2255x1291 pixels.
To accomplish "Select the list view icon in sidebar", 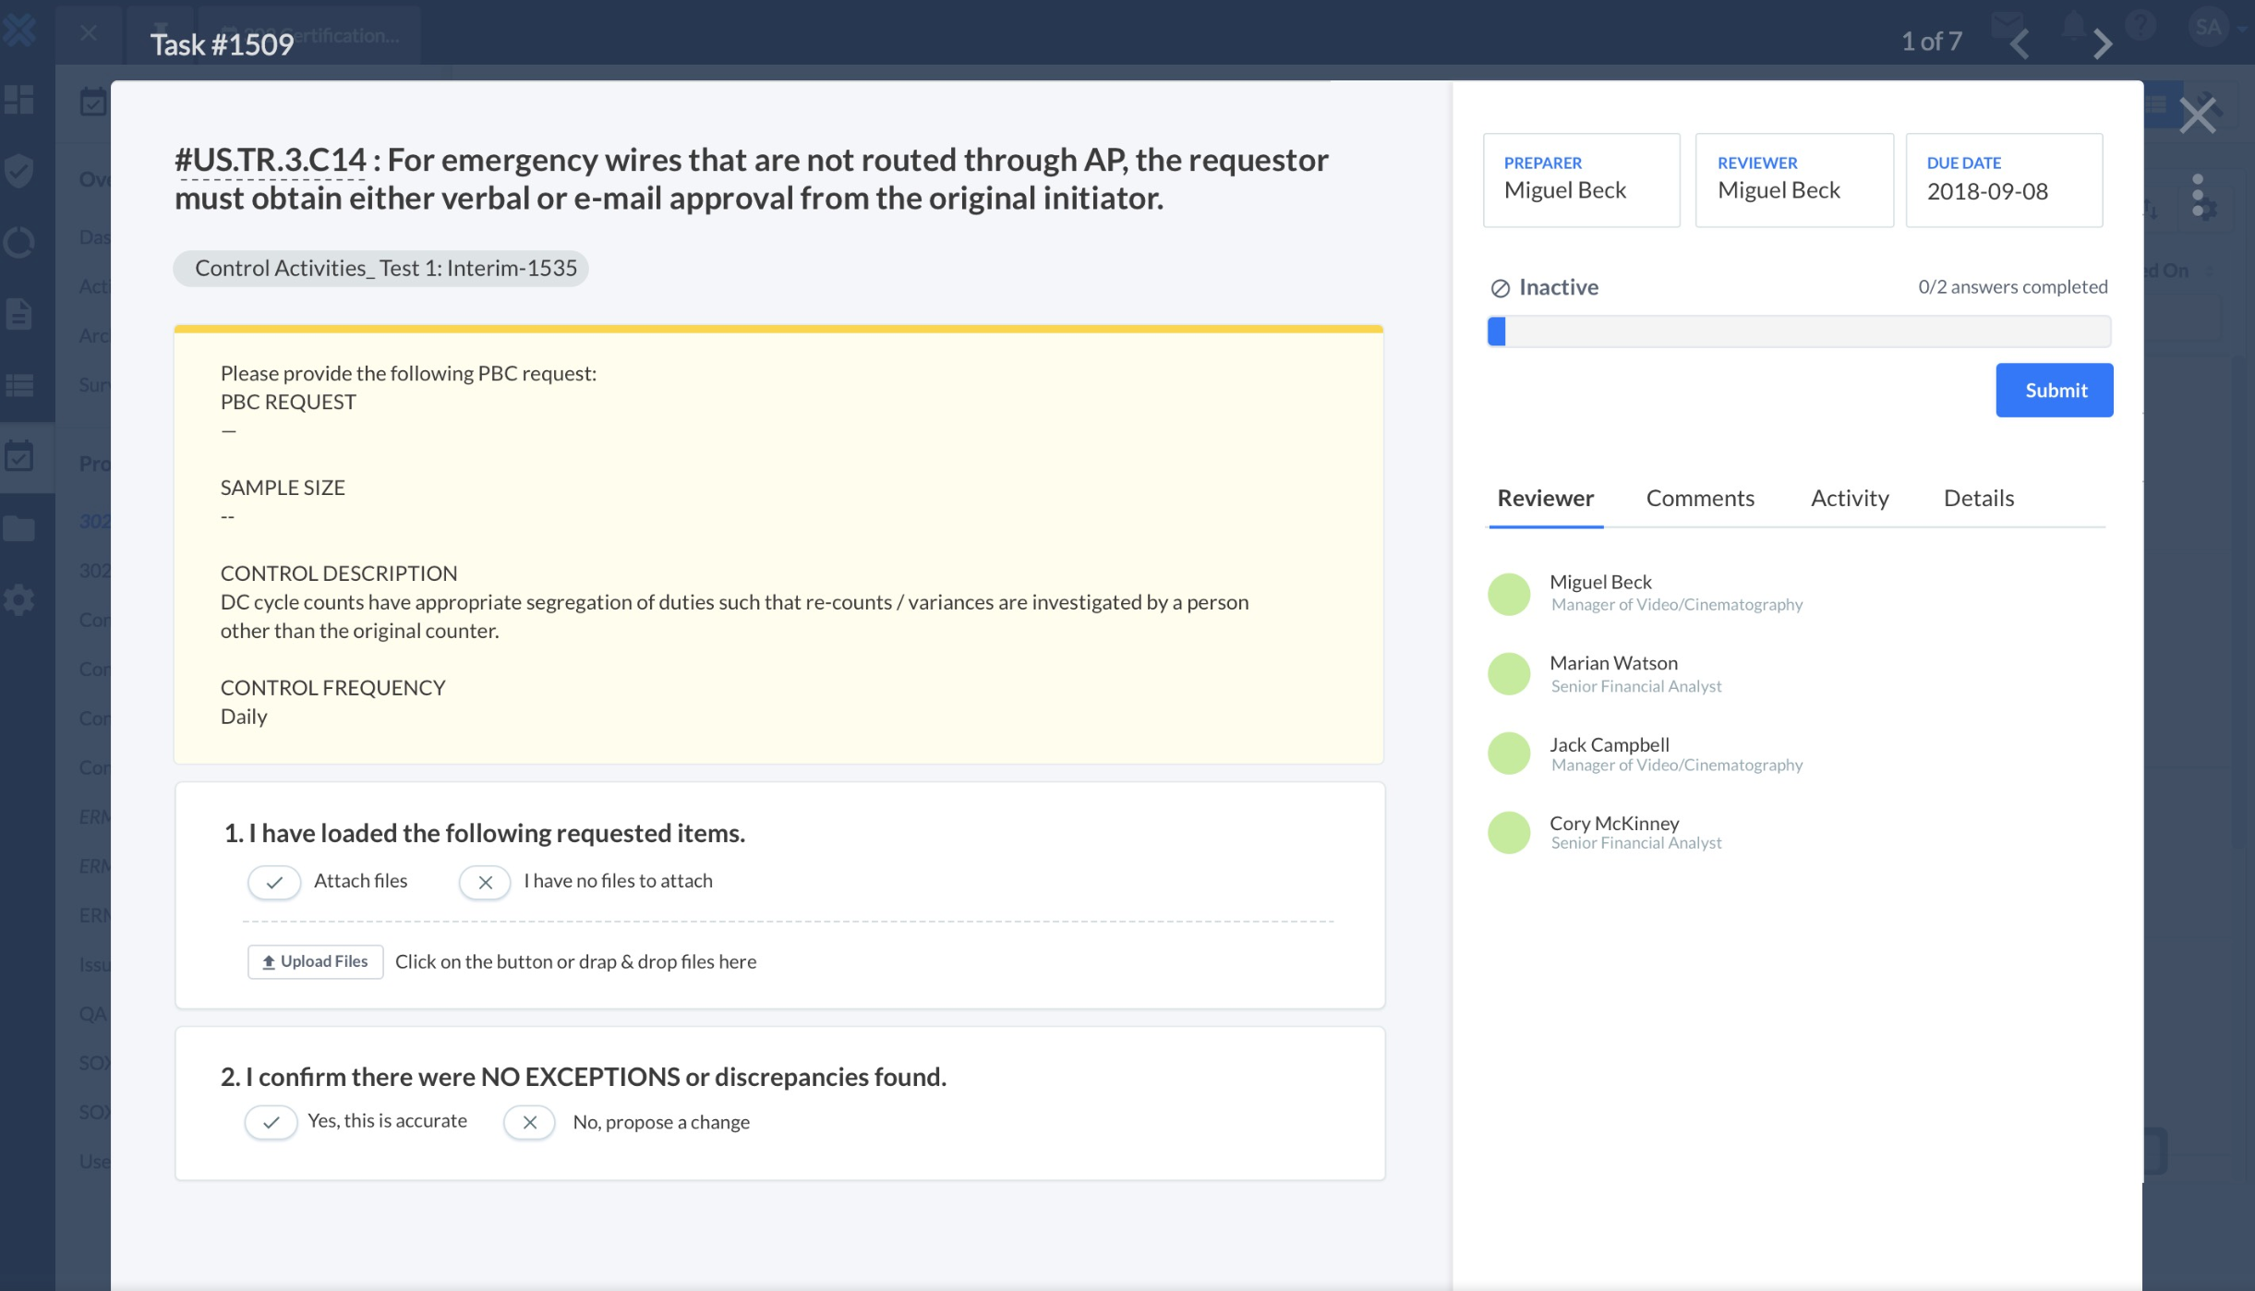I will point(20,384).
